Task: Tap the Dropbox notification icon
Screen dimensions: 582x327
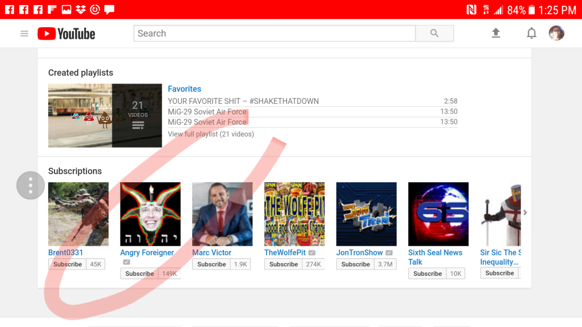Action: pos(81,9)
